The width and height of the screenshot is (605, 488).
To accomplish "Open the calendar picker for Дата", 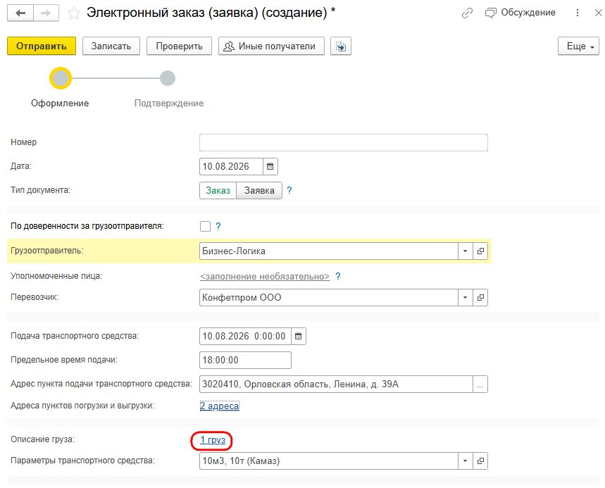I will (270, 167).
